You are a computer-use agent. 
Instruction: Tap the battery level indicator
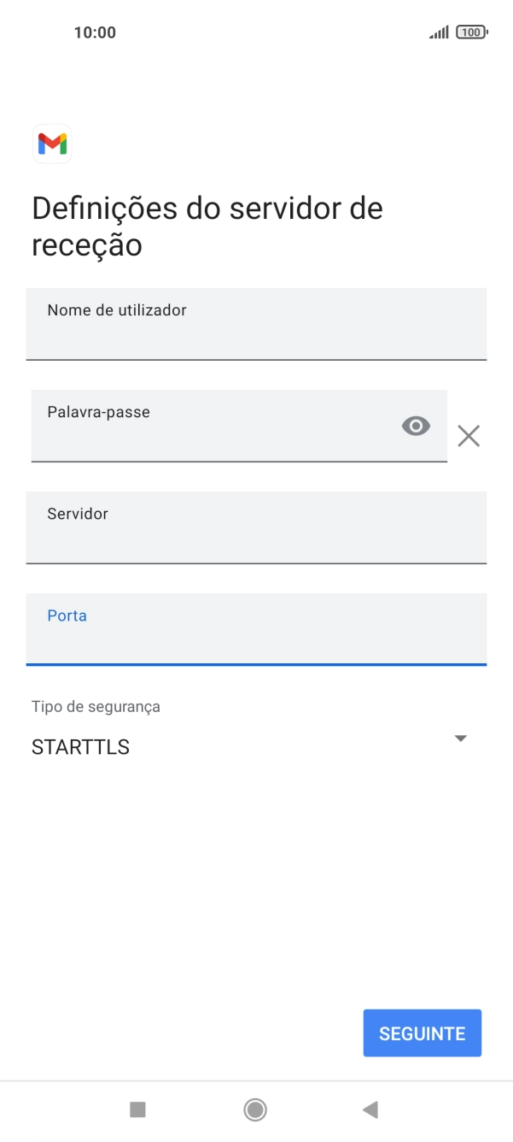tap(472, 32)
